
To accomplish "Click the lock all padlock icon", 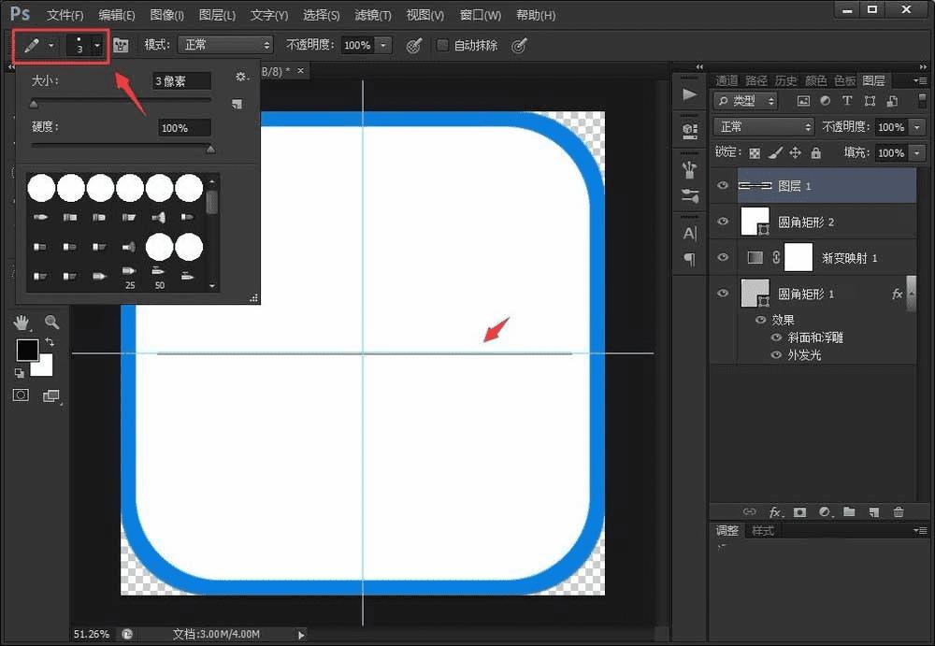I will (x=815, y=152).
